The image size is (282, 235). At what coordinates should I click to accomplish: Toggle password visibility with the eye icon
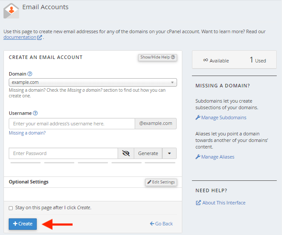point(126,153)
